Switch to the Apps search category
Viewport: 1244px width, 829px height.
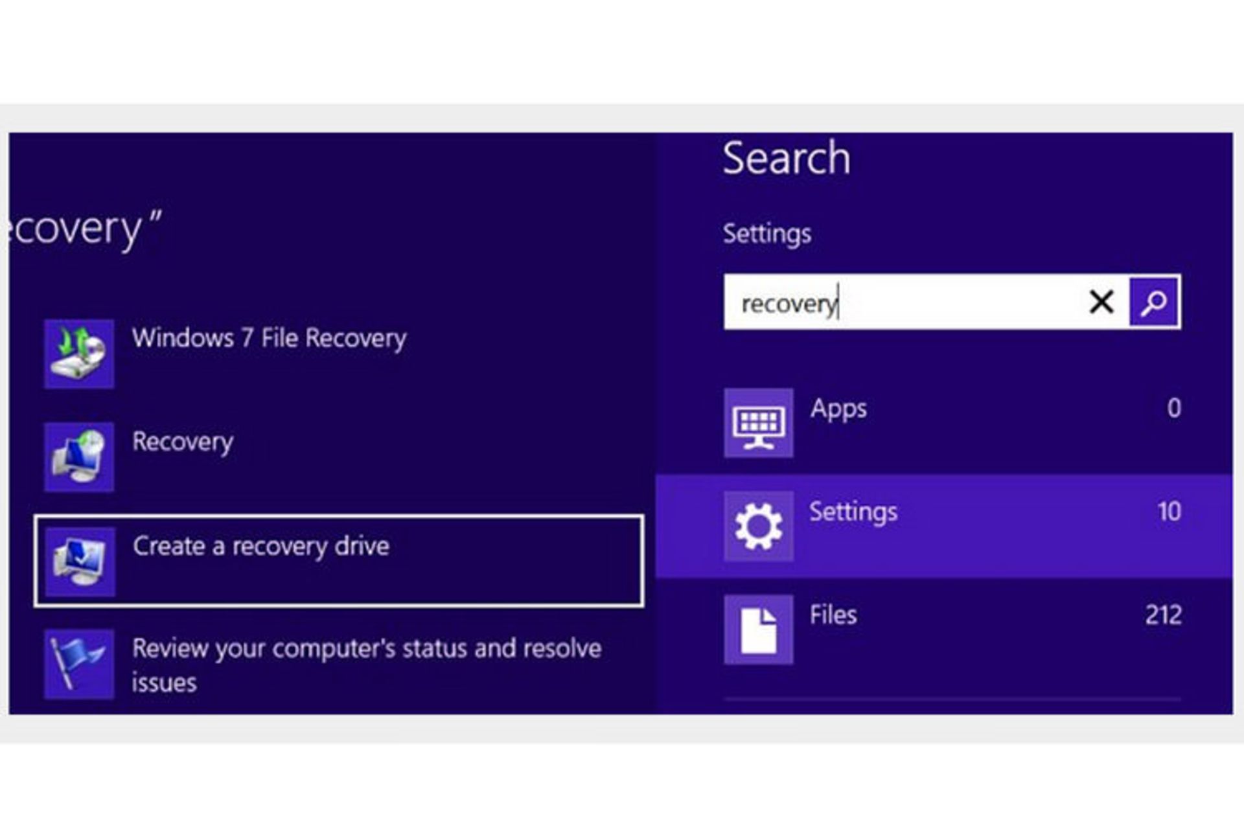click(x=839, y=408)
